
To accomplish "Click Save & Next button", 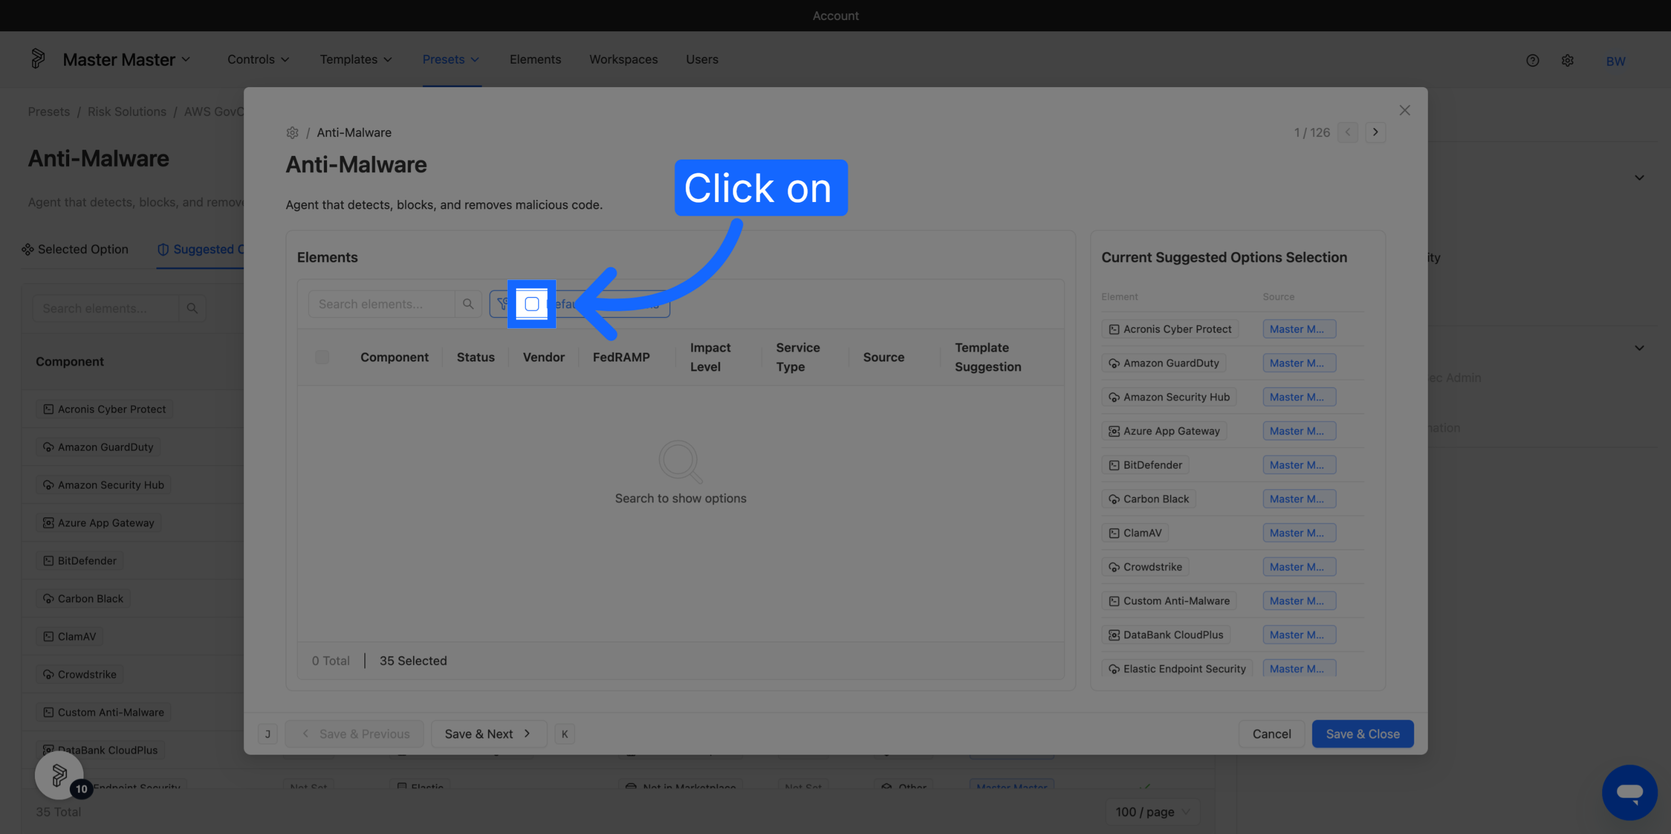I will (488, 734).
